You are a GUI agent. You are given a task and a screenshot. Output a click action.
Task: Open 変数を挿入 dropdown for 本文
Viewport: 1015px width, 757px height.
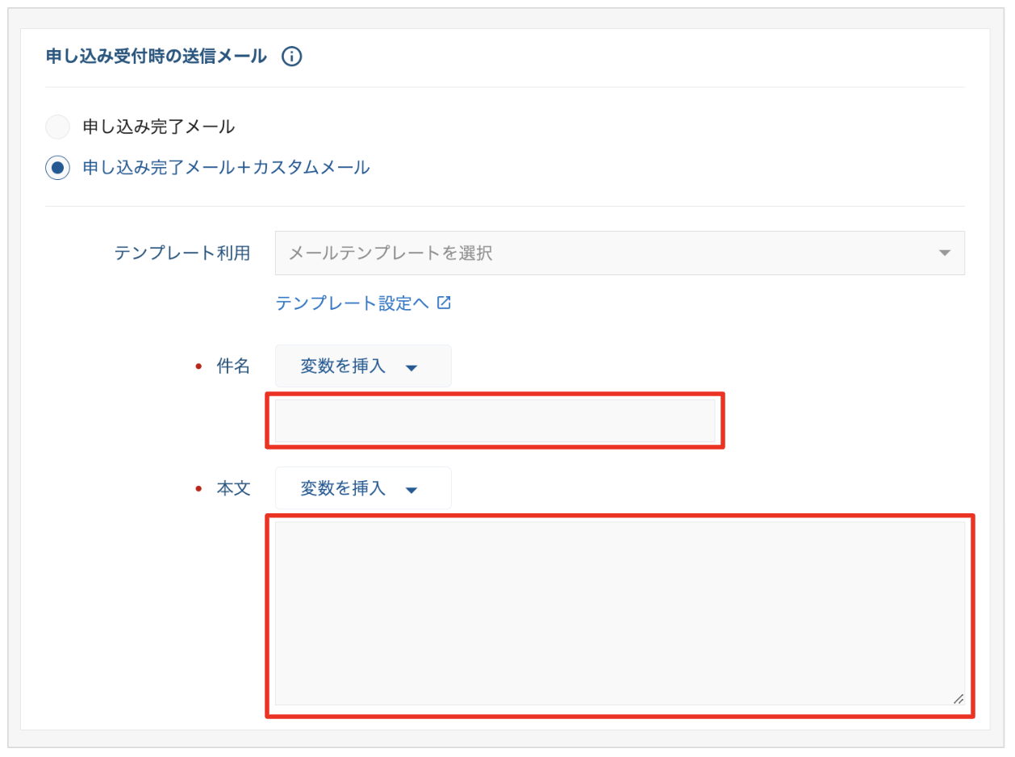tap(362, 488)
